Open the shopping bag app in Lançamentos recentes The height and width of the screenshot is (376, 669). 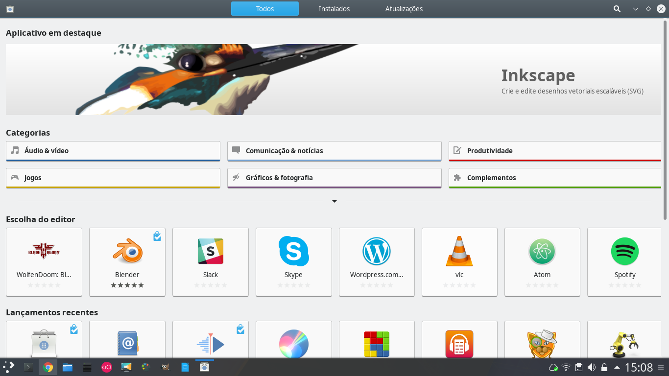point(44,339)
